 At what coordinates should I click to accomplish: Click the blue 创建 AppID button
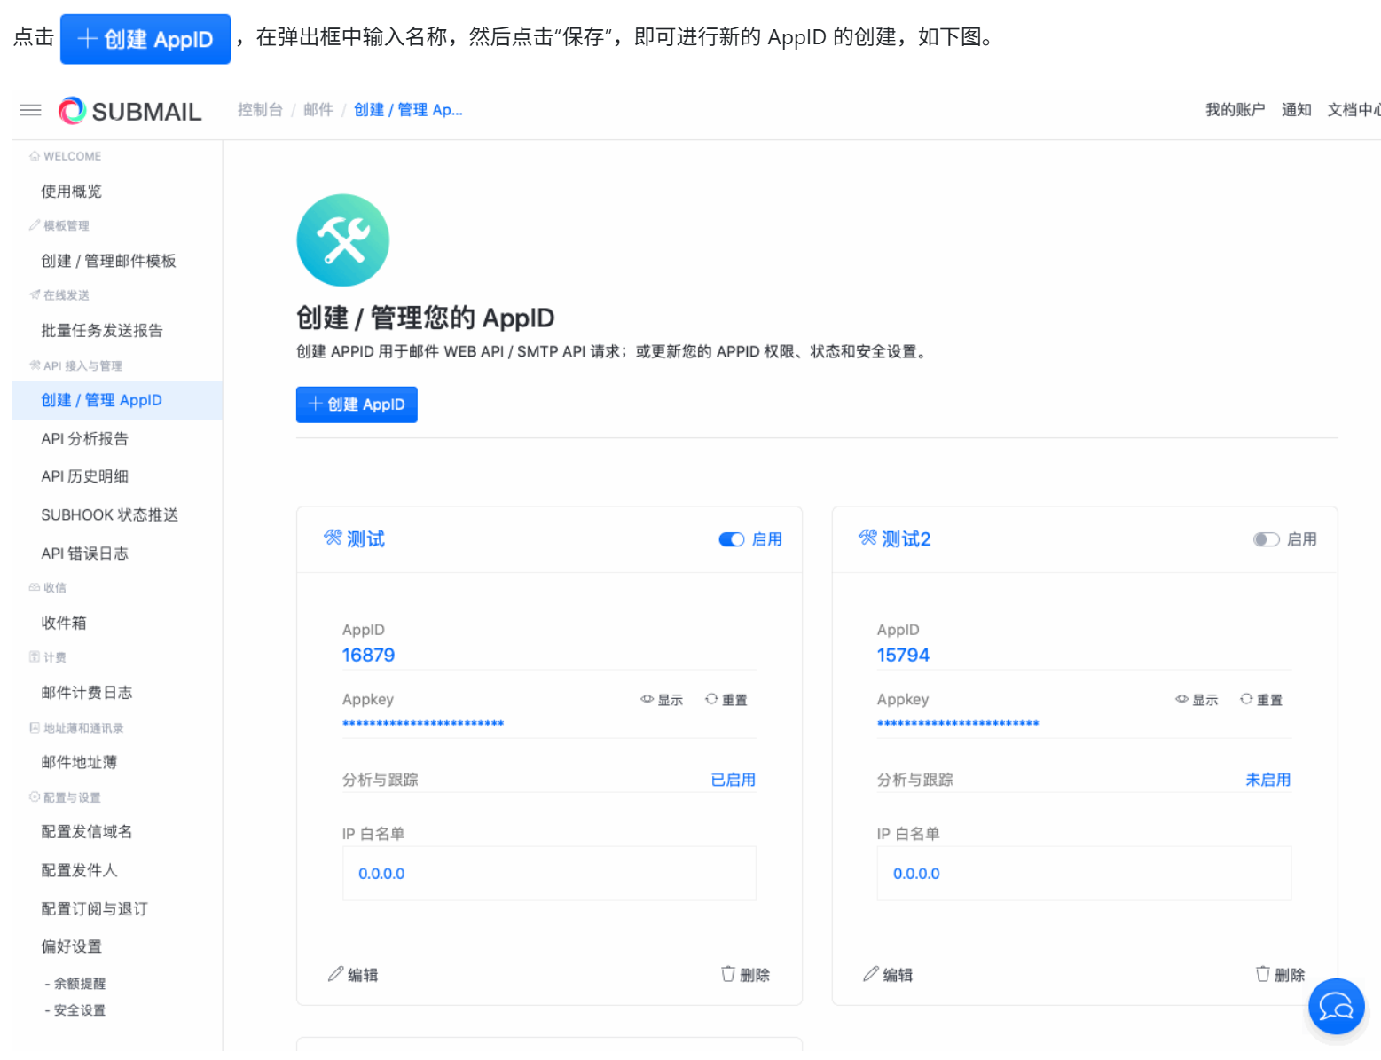coord(357,404)
